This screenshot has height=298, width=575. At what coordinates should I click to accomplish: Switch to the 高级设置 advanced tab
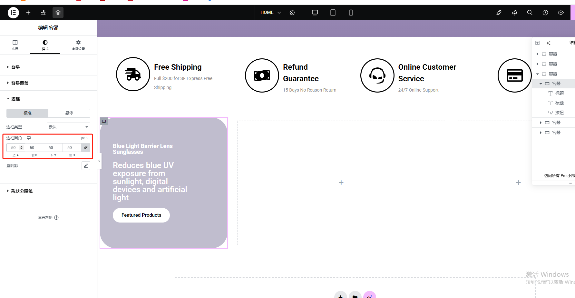point(78,45)
